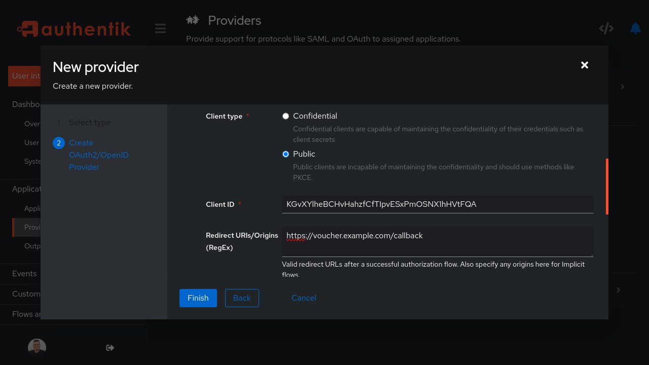Click the orange scrollbar on the modal edge

point(607,186)
